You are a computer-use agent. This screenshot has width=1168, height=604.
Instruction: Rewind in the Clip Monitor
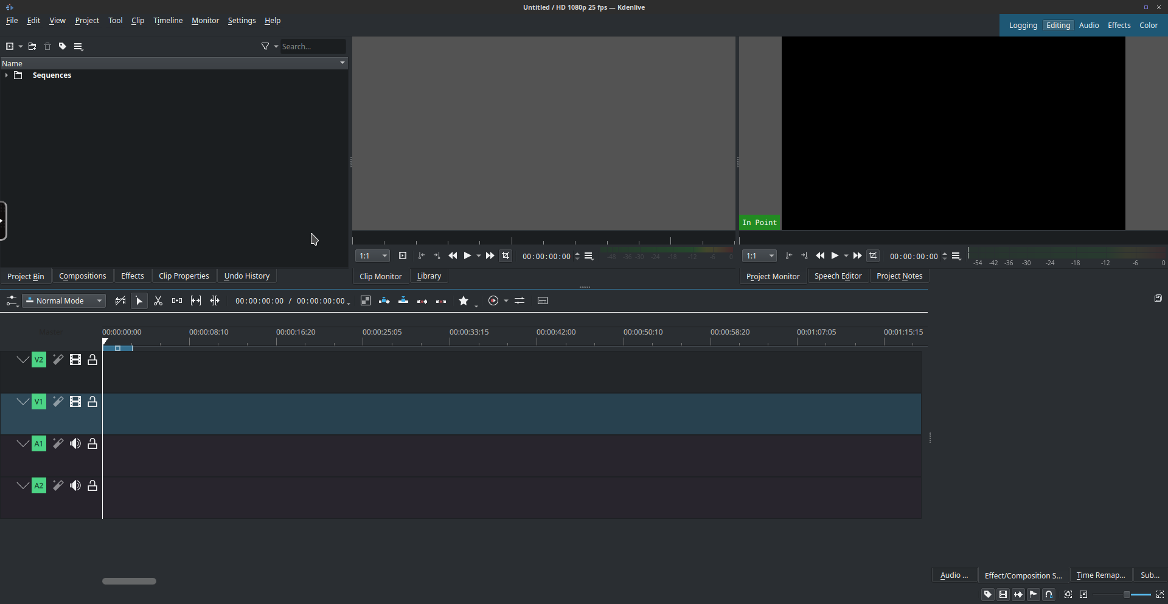pos(453,256)
